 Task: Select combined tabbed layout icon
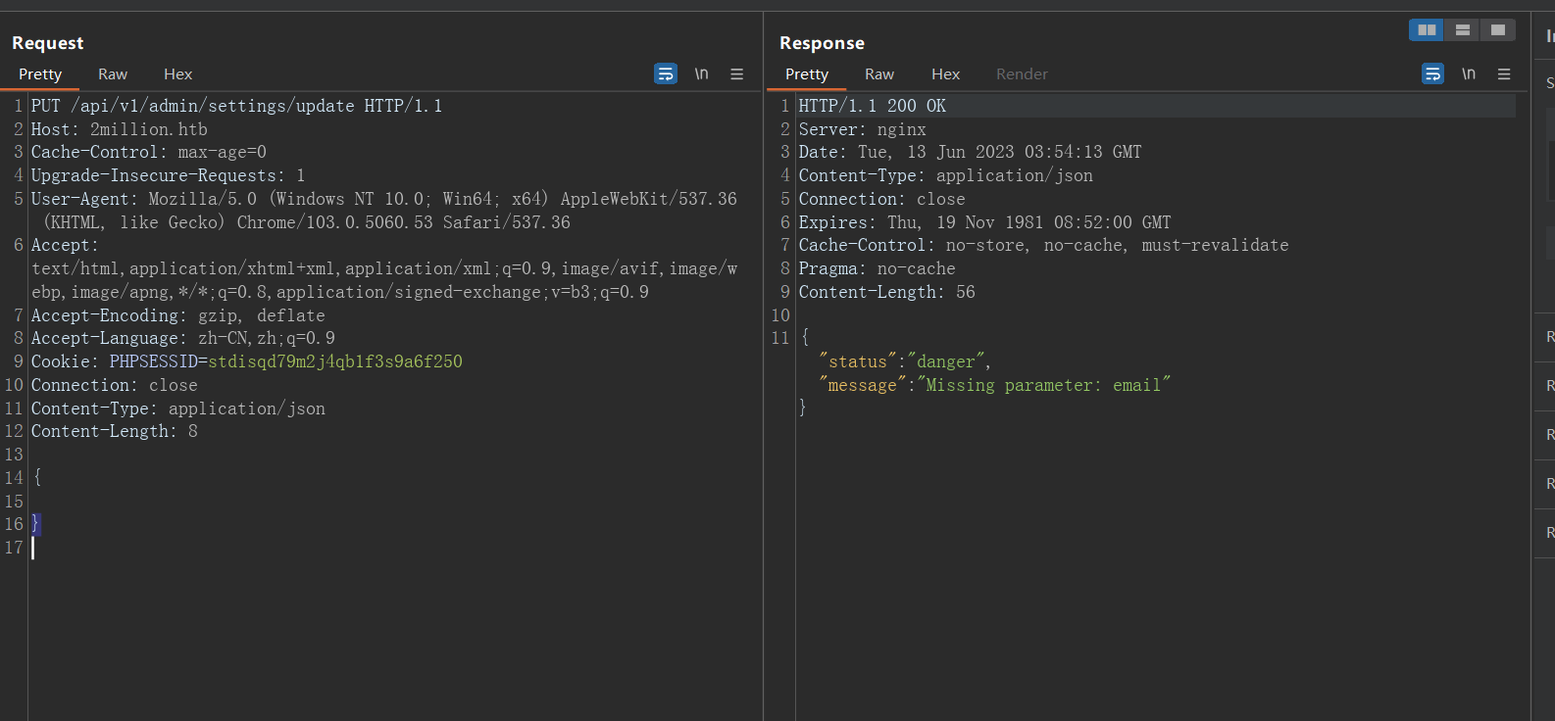[x=1498, y=30]
